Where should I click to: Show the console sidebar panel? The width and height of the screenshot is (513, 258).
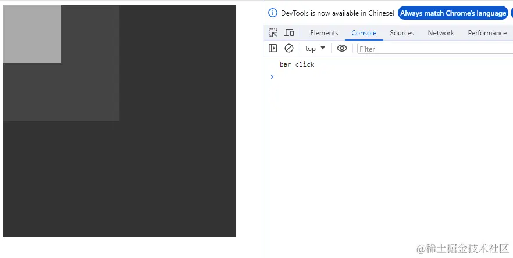tap(273, 48)
